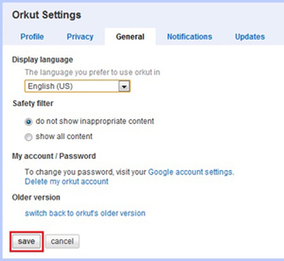Click 'Delete my orkut account' link
This screenshot has height=261, width=284.
pos(67,181)
